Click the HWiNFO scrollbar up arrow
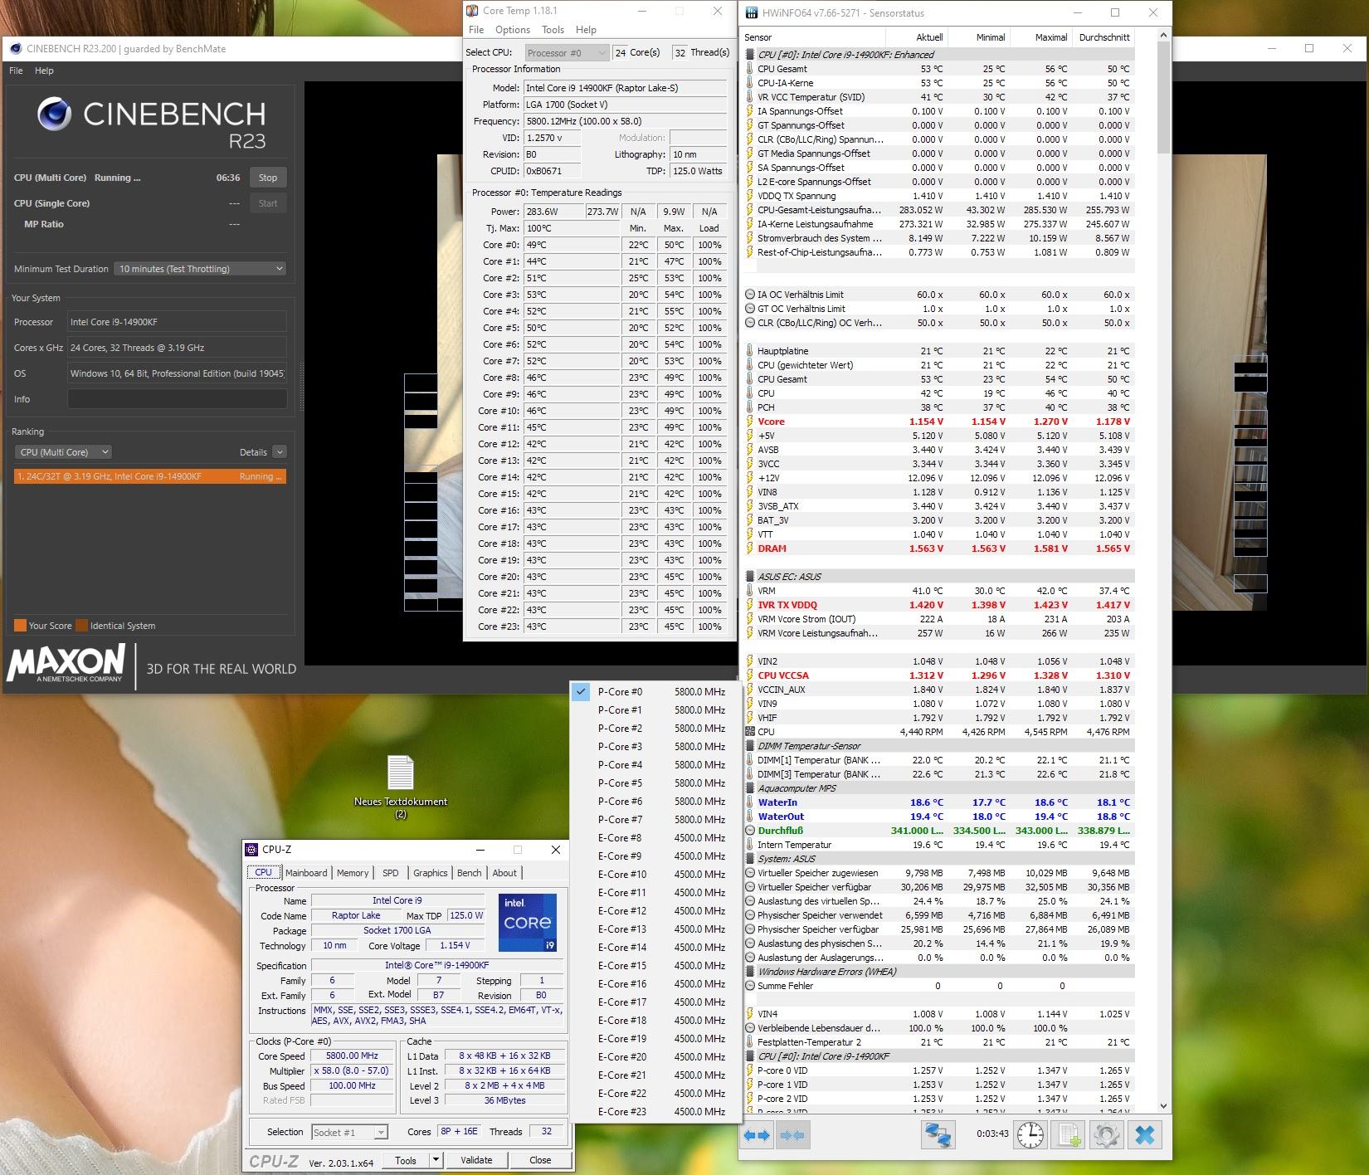This screenshot has width=1369, height=1175. [x=1163, y=36]
